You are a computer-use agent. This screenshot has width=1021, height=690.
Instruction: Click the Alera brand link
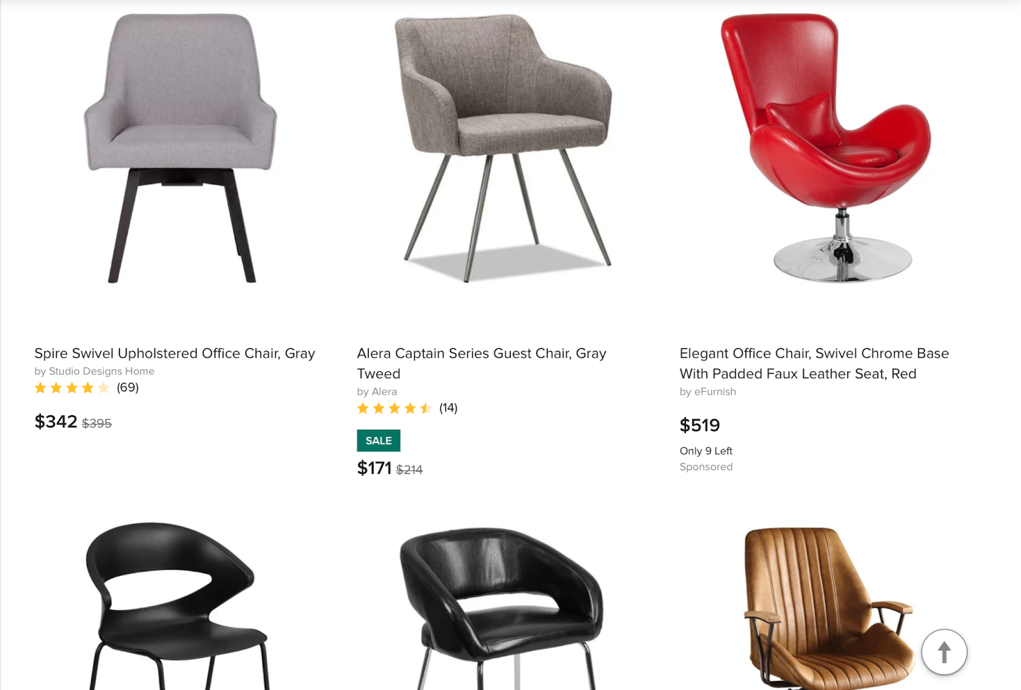click(384, 392)
